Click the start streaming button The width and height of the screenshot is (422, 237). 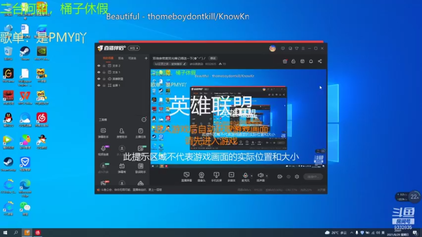pos(313,176)
